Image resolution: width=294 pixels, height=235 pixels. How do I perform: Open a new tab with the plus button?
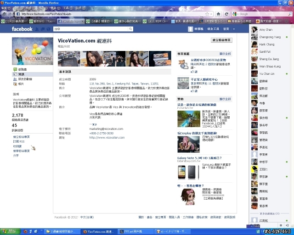point(286,22)
